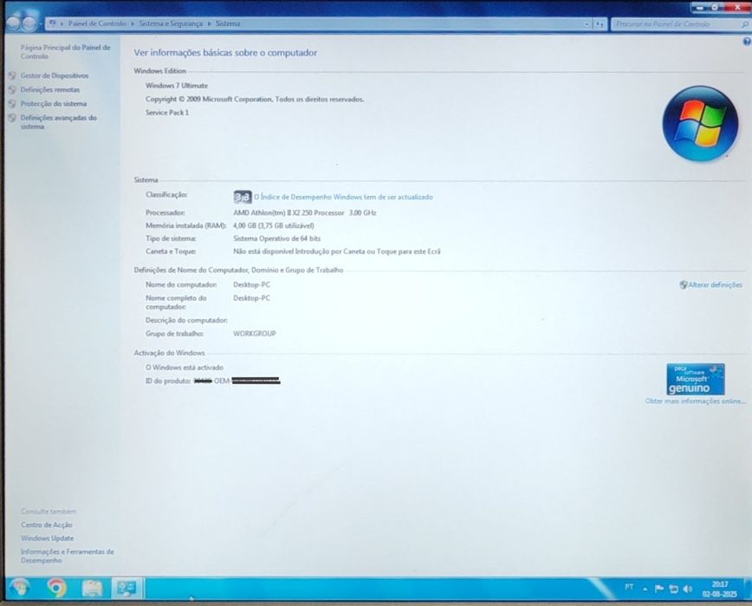Select Painel de Controlo in breadcrumb
Viewport: 752px width, 606px height.
pos(97,23)
